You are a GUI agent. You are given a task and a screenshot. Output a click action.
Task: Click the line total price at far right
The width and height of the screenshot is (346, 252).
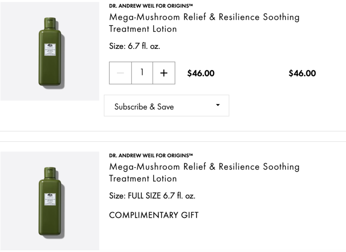(x=302, y=73)
